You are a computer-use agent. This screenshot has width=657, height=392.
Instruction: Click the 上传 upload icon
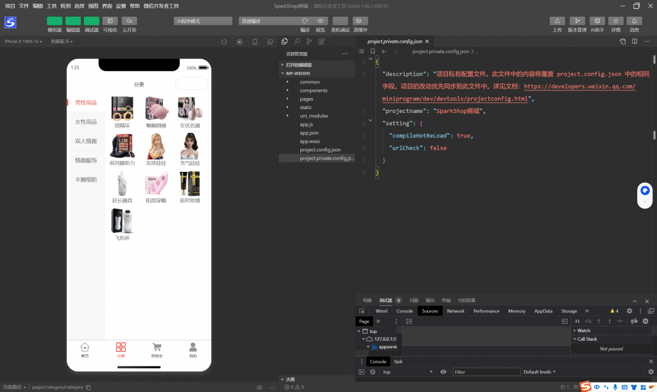[558, 21]
